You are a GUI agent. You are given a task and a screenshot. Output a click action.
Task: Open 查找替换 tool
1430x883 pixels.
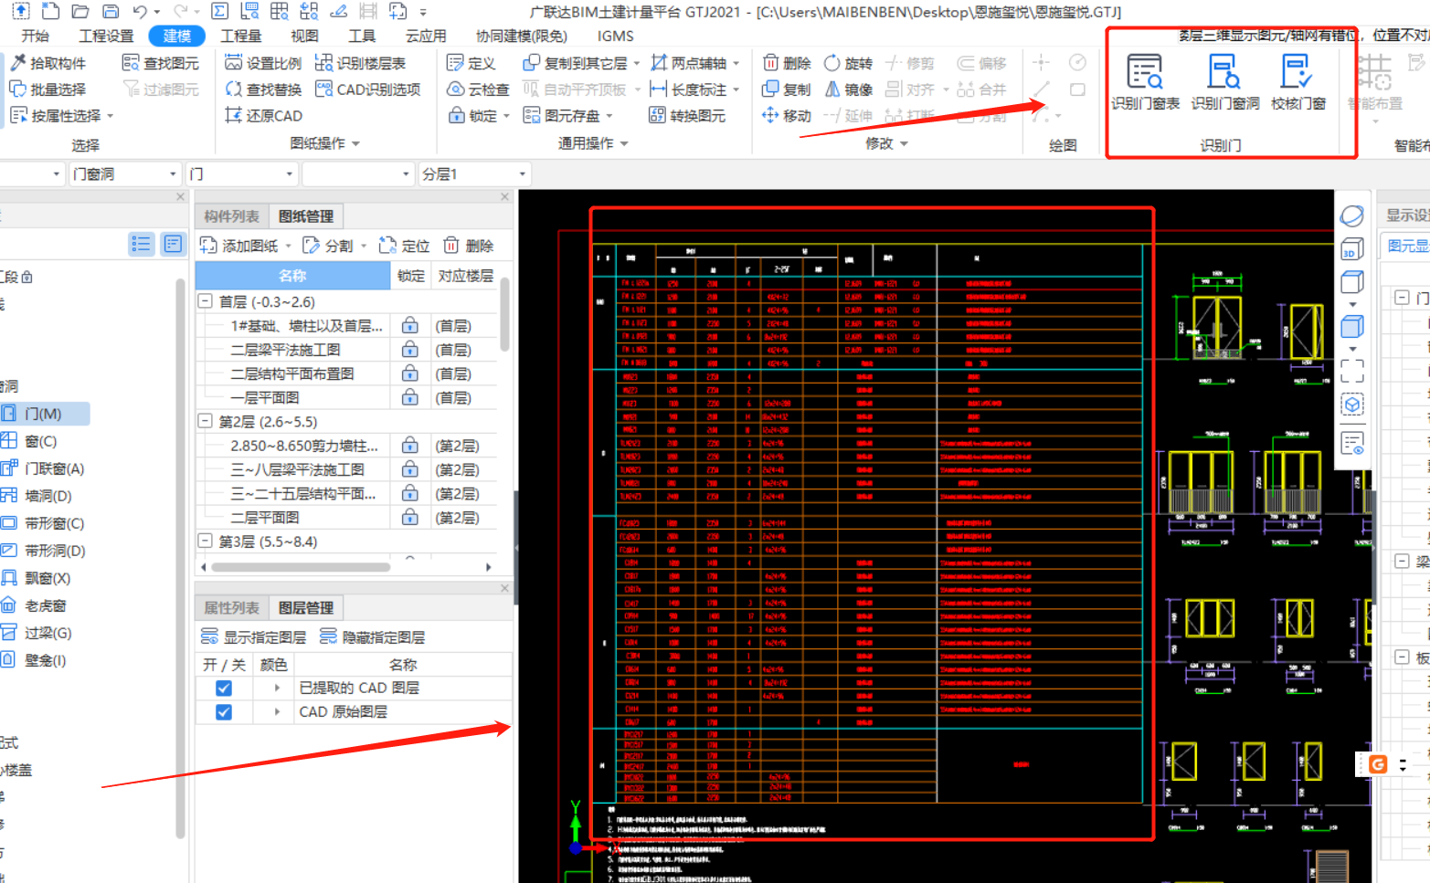pyautogui.click(x=263, y=89)
